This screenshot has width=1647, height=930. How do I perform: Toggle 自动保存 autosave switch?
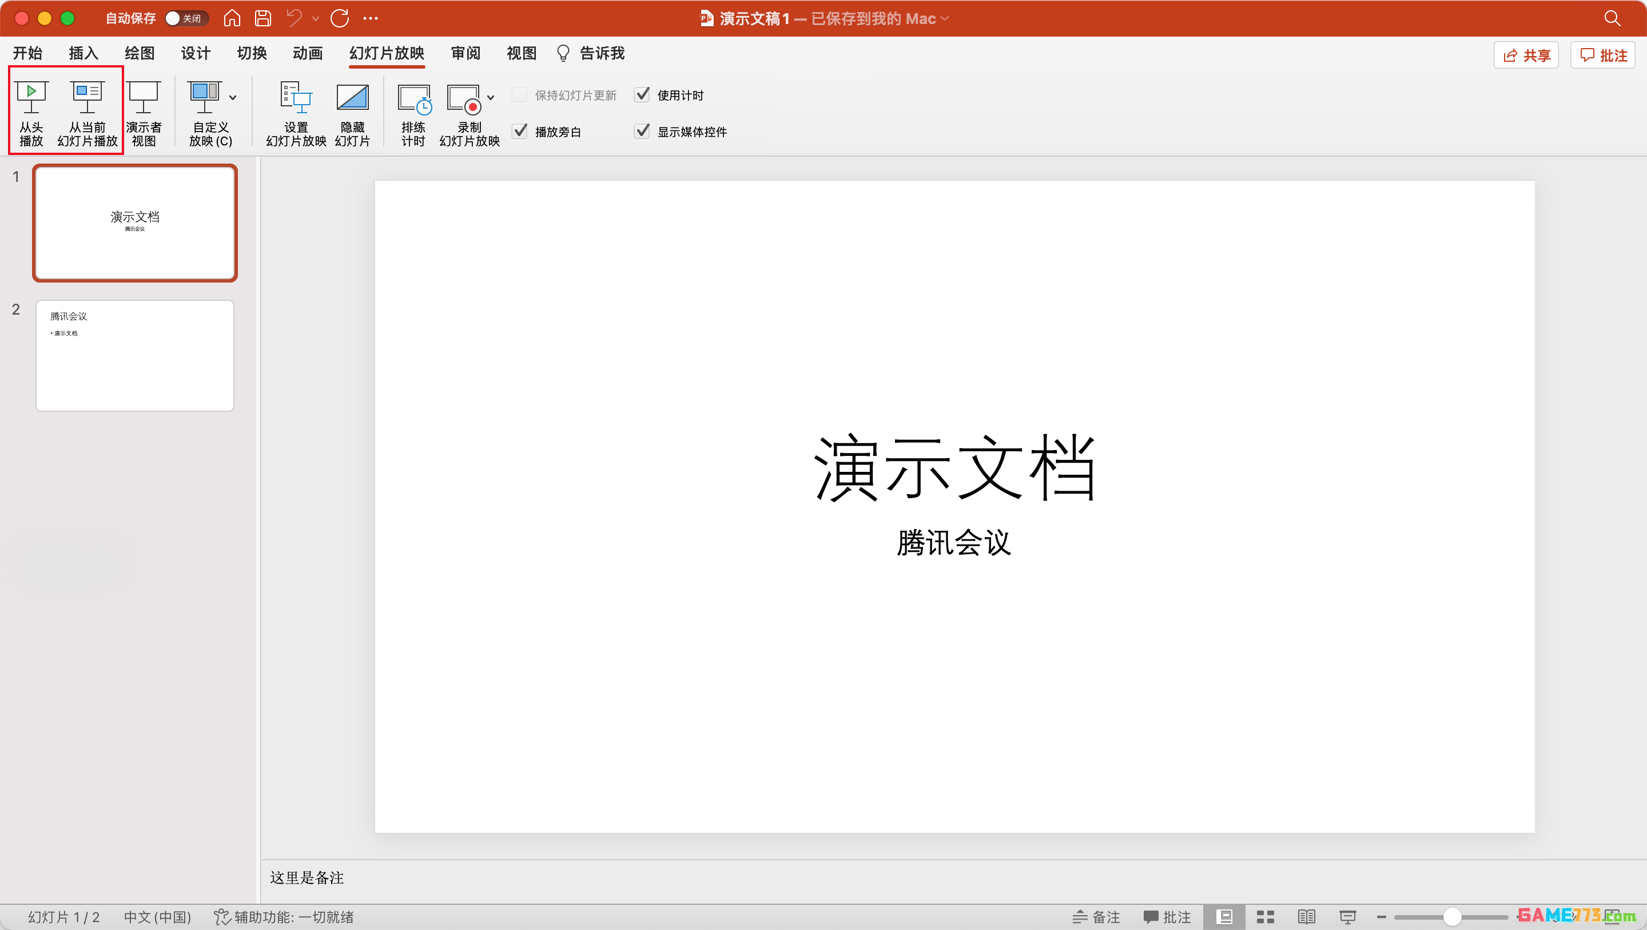coord(185,18)
